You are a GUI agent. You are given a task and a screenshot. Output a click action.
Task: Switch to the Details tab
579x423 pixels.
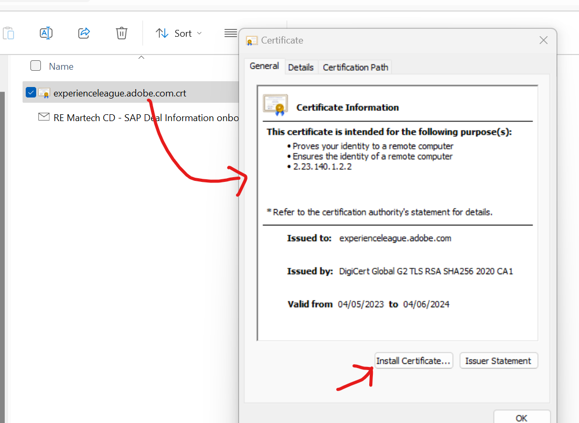pos(301,67)
